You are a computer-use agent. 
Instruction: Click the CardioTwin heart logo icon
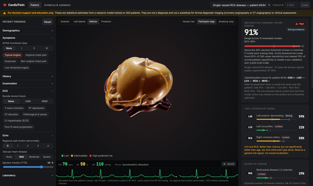pyautogui.click(x=5, y=5)
